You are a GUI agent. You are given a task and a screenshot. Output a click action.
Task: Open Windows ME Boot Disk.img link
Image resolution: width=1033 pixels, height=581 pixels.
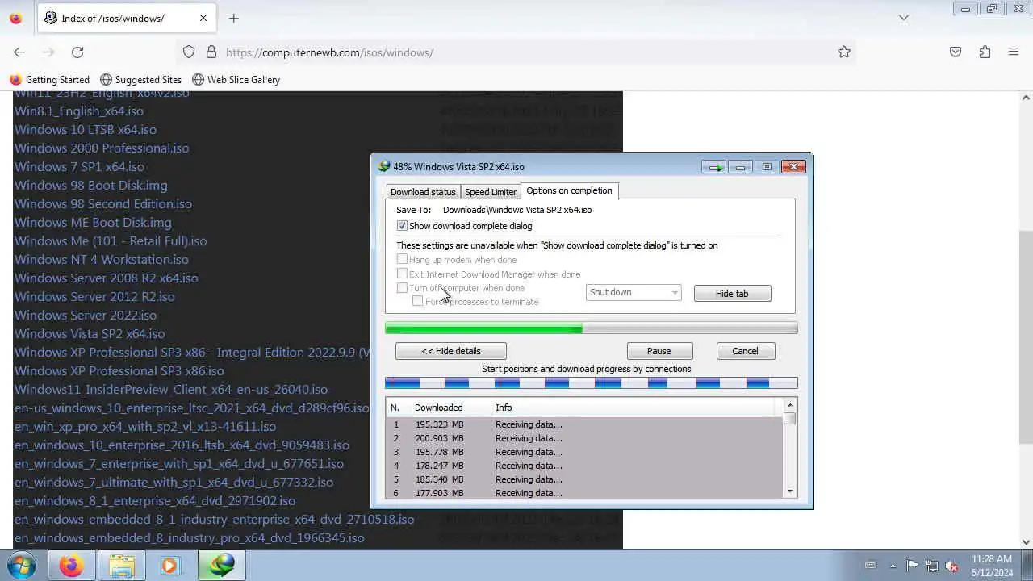tap(93, 222)
